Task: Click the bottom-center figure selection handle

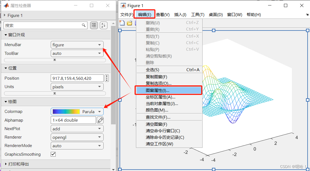Action: 214,169
